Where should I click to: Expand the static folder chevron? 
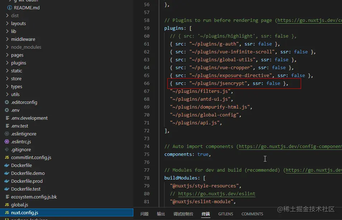[x=7, y=71]
